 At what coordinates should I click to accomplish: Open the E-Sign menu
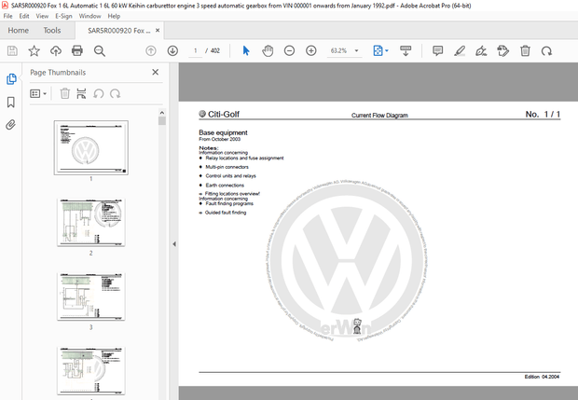(x=63, y=16)
